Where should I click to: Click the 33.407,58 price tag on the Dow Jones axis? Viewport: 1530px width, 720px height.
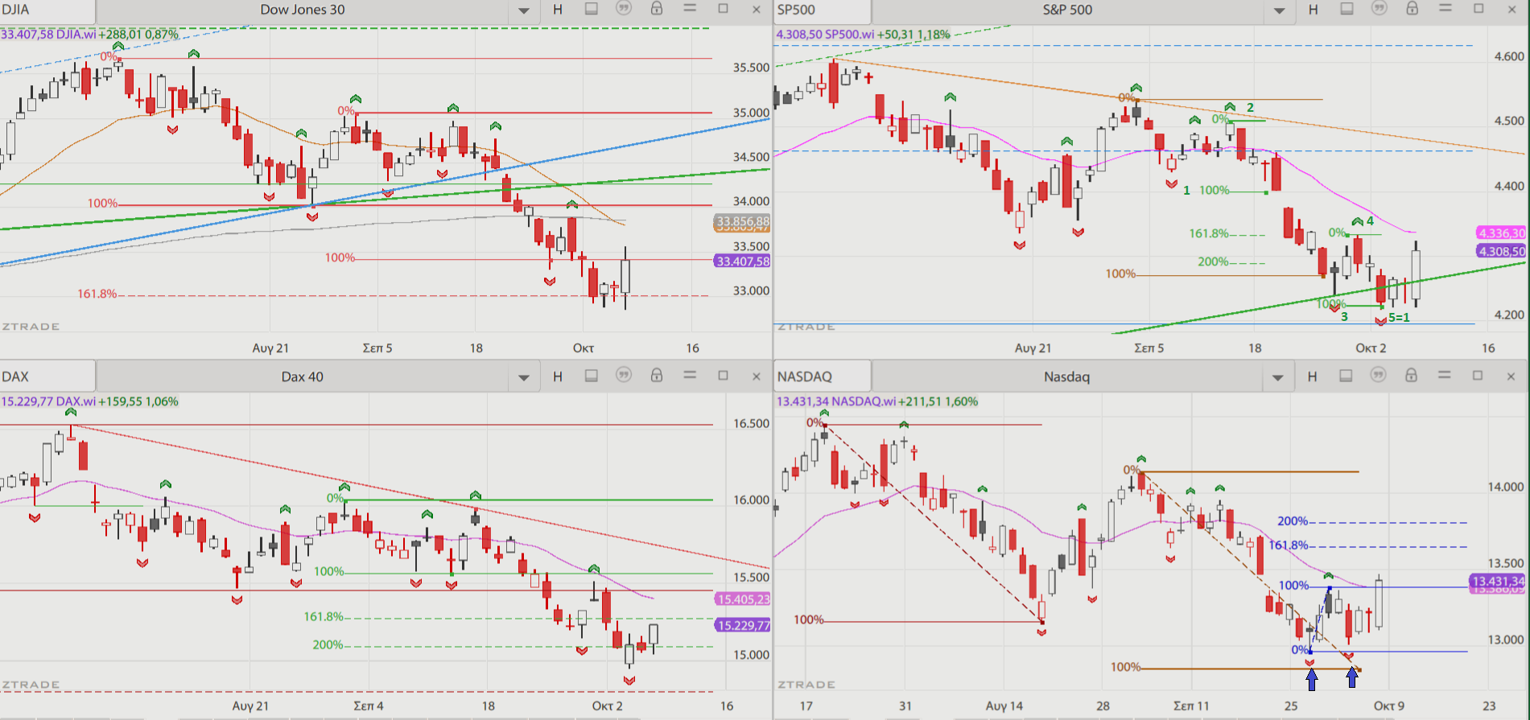coord(742,261)
